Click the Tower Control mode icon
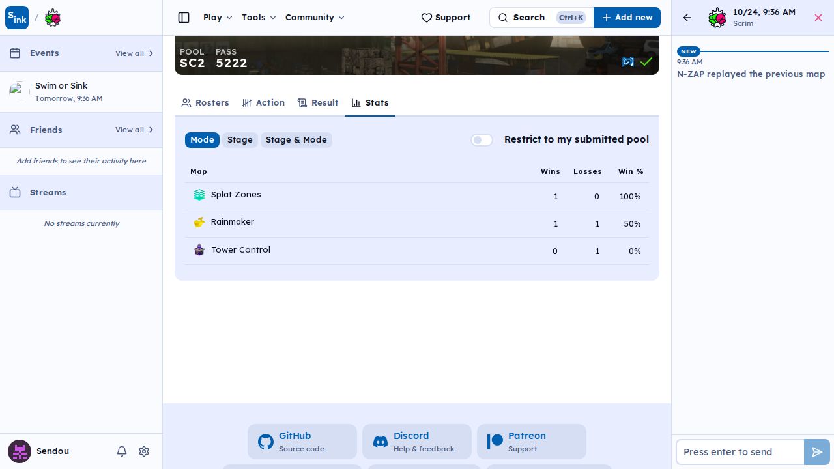 [199, 250]
